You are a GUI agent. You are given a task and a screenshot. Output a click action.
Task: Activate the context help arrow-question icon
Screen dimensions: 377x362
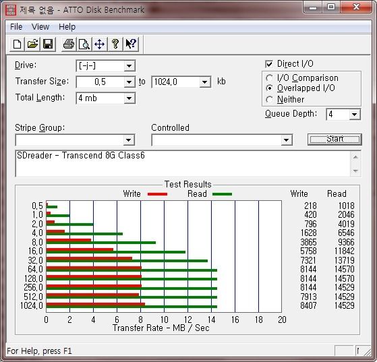pos(131,44)
